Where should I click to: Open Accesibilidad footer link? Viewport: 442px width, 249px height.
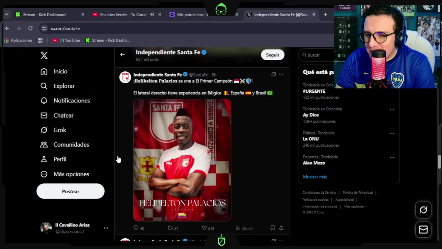click(345, 200)
